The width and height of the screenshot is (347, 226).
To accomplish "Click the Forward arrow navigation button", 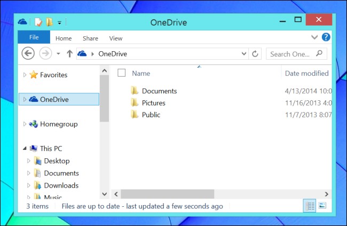I will (x=45, y=53).
